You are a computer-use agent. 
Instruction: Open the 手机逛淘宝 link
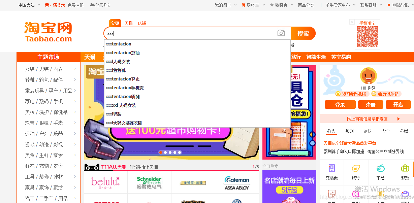(100, 5)
